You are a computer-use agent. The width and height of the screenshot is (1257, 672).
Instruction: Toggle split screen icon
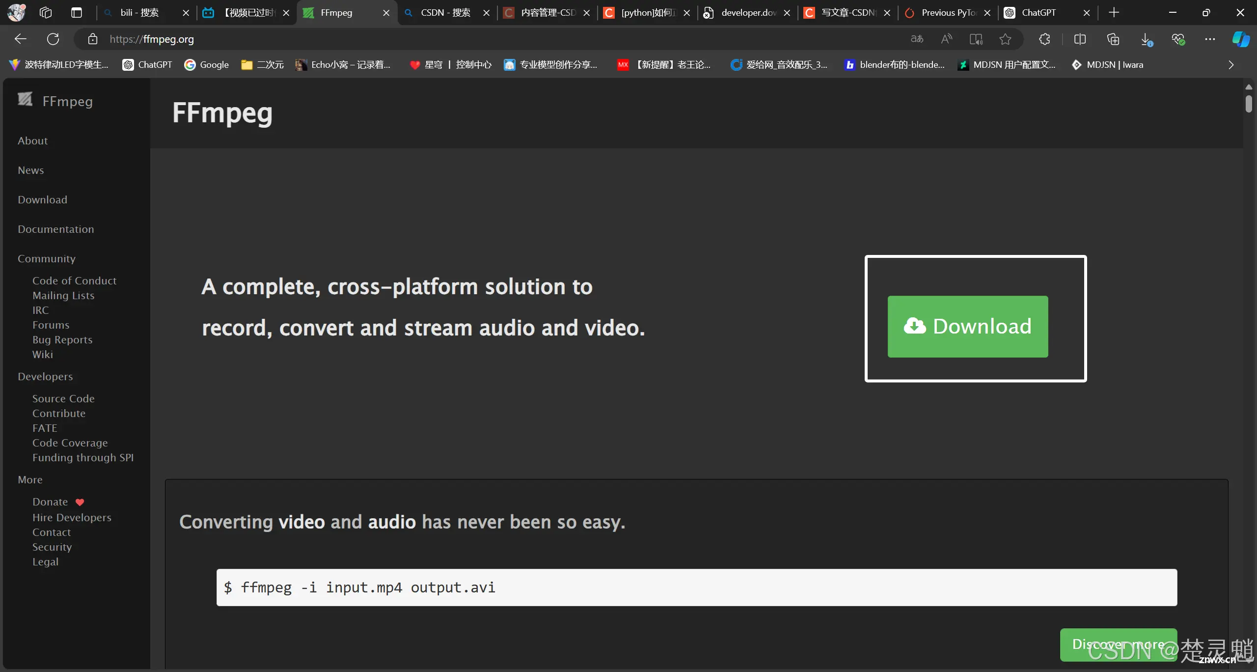tap(1080, 39)
